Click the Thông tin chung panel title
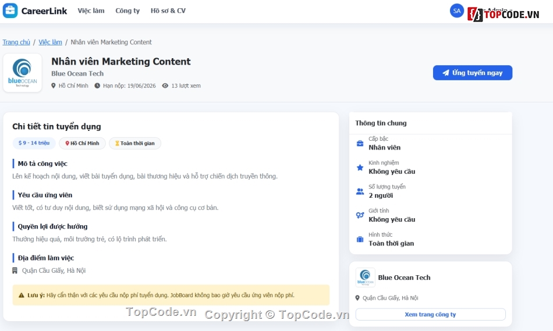 [x=381, y=123]
